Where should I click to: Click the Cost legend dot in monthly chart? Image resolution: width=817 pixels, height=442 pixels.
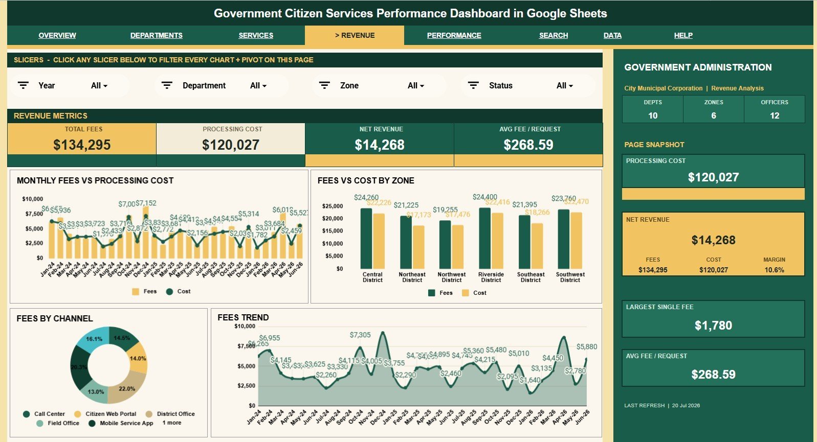[x=169, y=292]
